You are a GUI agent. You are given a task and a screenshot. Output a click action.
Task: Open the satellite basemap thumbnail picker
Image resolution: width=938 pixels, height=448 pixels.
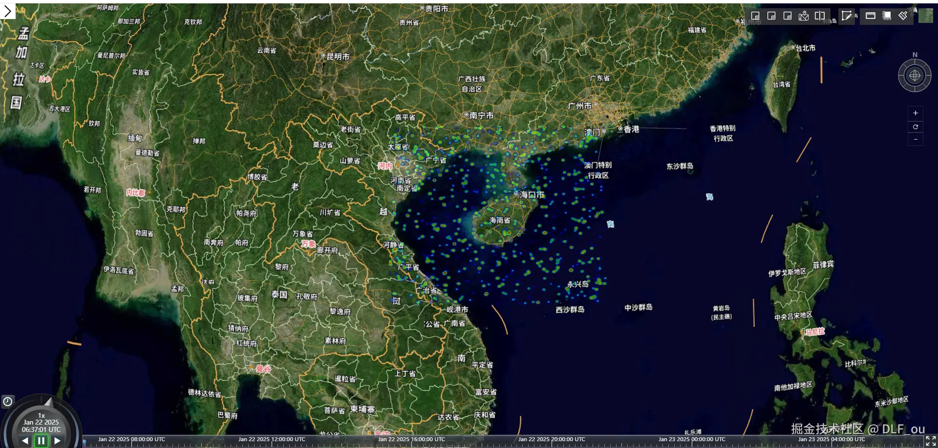926,16
